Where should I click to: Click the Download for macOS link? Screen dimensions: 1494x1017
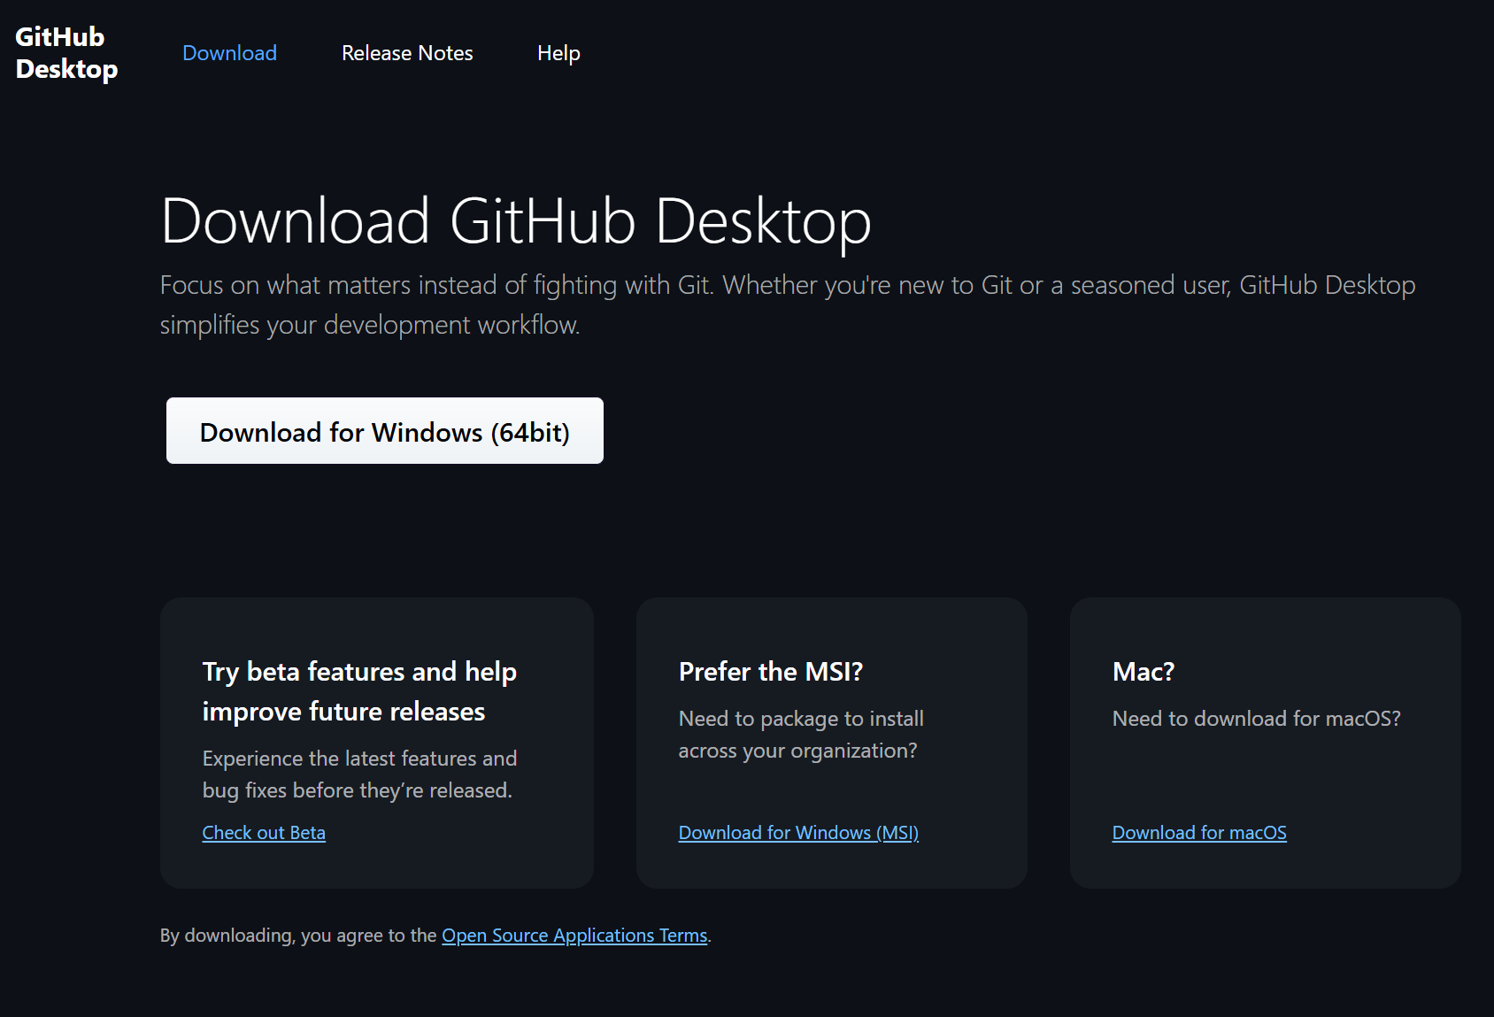pos(1199,833)
